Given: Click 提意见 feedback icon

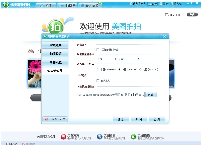Looking at the screenshot, I should click(x=172, y=4).
